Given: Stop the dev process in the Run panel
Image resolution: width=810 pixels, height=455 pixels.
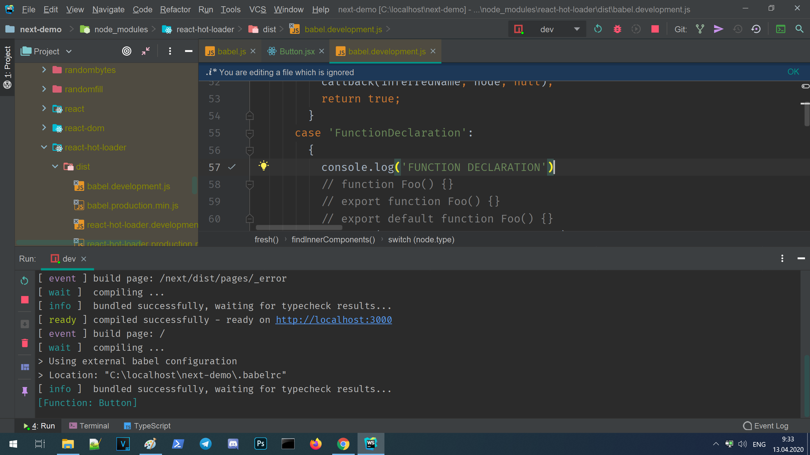Looking at the screenshot, I should click(25, 300).
